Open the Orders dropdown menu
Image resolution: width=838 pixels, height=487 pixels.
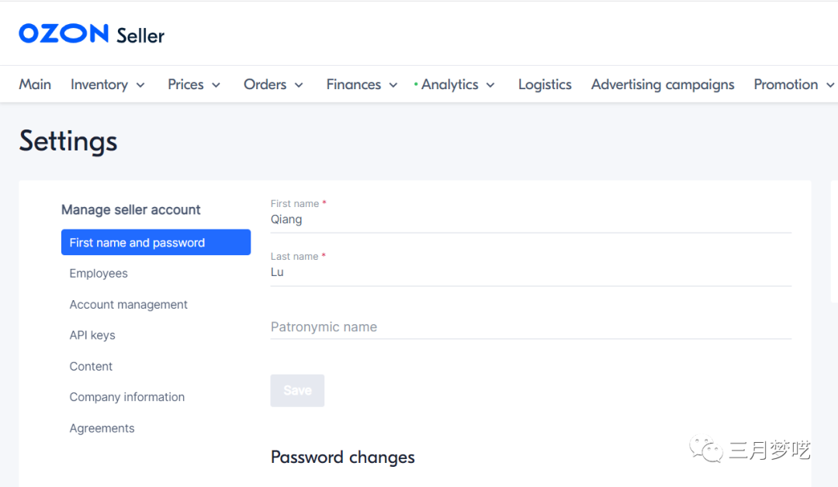[x=273, y=85]
